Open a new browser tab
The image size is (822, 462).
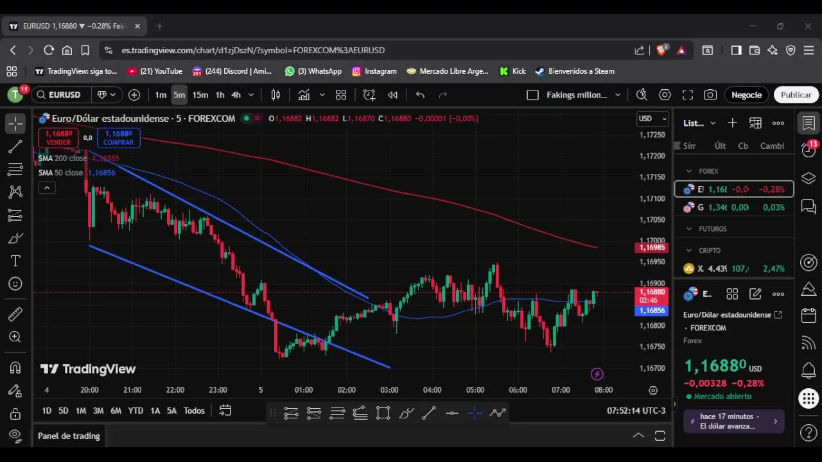pos(159,26)
